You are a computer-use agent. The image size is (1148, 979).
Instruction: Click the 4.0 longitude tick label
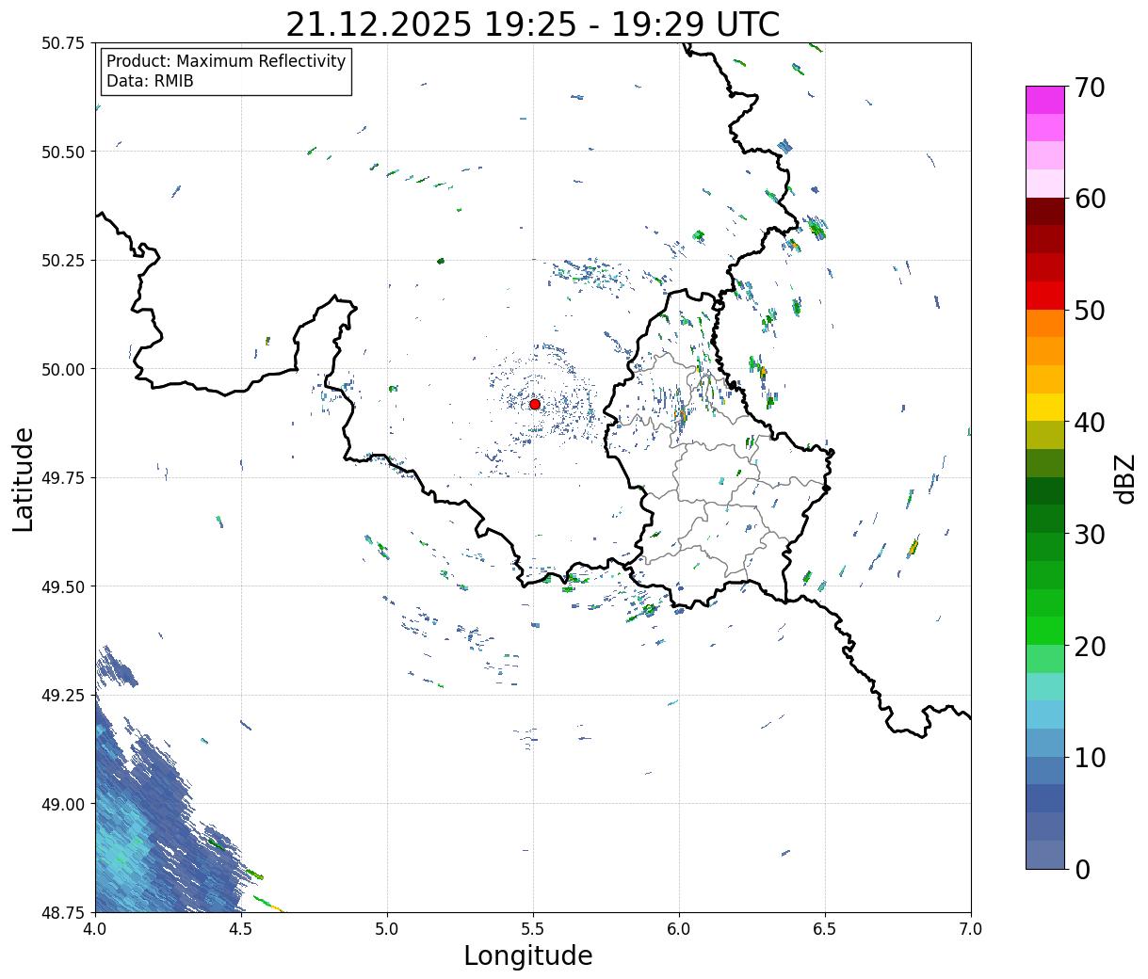click(x=95, y=928)
